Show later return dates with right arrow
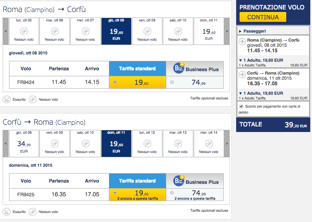Viewport: 312px width, 222px height. [228, 144]
